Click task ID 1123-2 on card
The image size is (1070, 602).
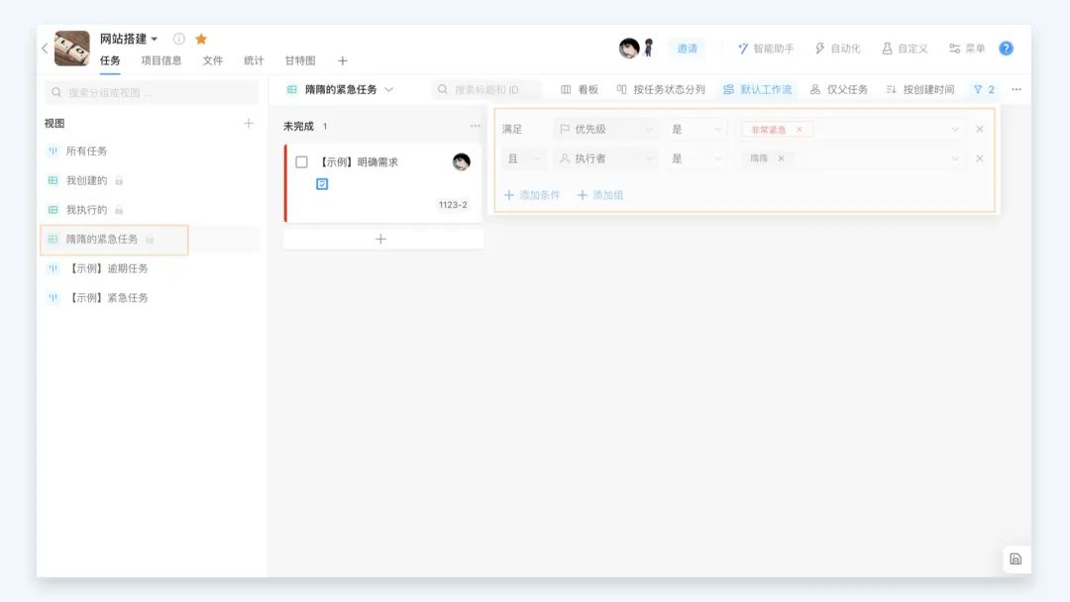pyautogui.click(x=453, y=205)
